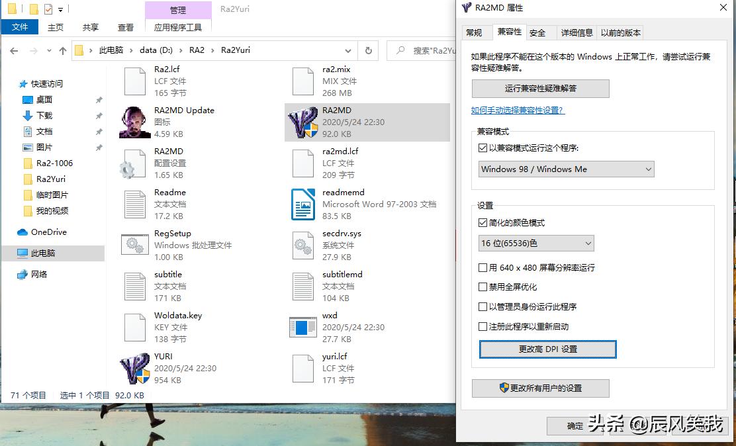Disable 简化的颜色模式
Viewport: 736px width, 446px height.
click(x=483, y=222)
